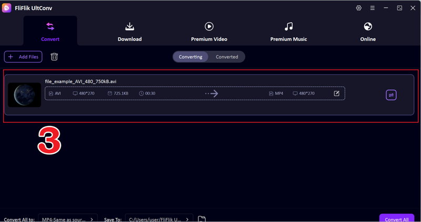Viewport: 421px width, 222px height.
Task: Switch to the Converted list
Action: coord(227,57)
